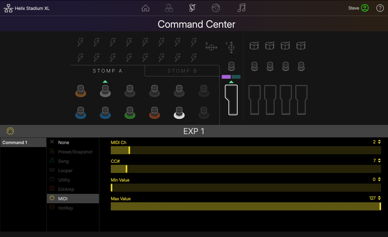Viewport: 388px width, 237px height.
Task: Open the music note songs icon
Action: (x=241, y=8)
